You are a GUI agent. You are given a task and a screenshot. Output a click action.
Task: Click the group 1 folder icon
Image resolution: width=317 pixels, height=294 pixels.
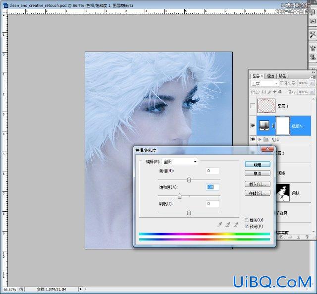[266, 139]
